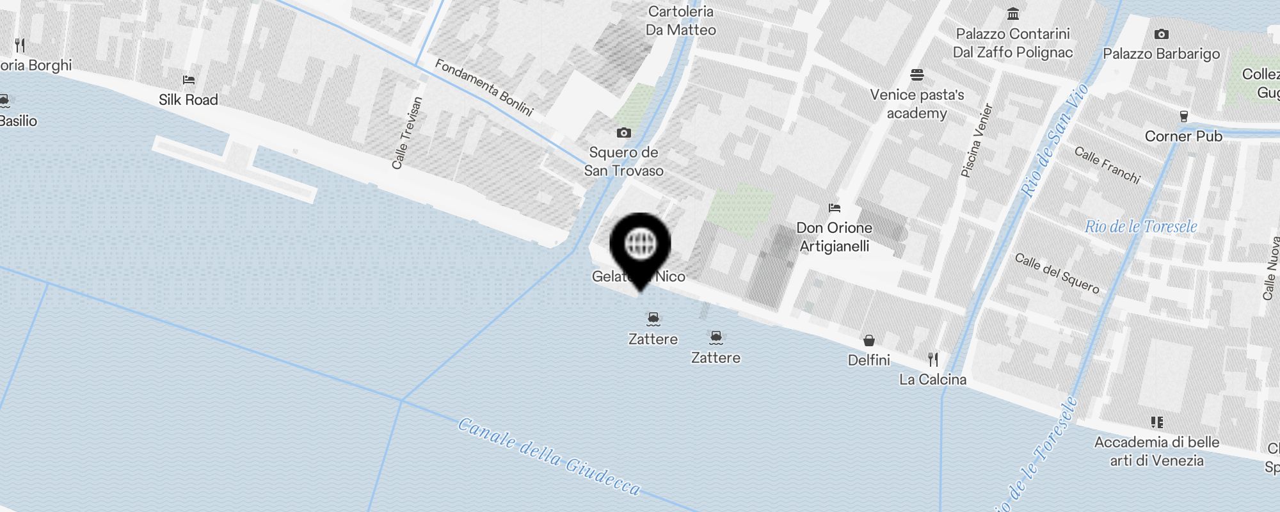Click the museum icon above Palazzo Contarini

click(x=1012, y=13)
